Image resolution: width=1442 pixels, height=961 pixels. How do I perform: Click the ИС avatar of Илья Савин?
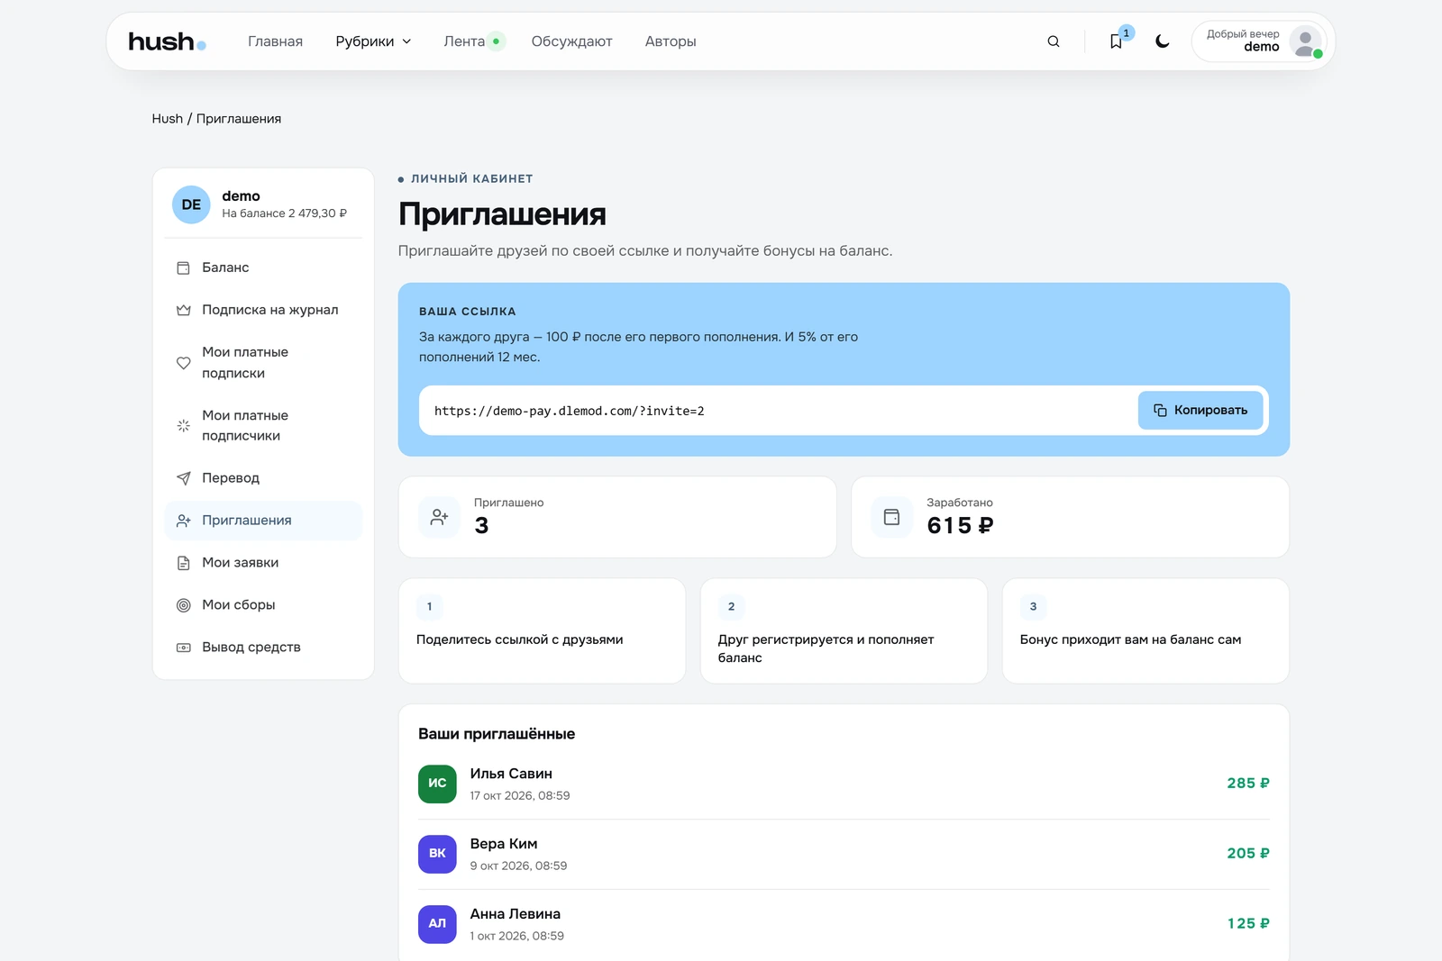coord(437,784)
